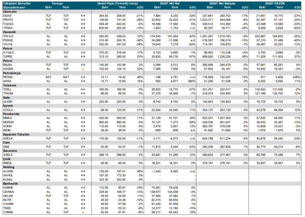Screen dimensions: 305x217
Task: Click the unchanged arrow in TCELL row
Action: 83,90
